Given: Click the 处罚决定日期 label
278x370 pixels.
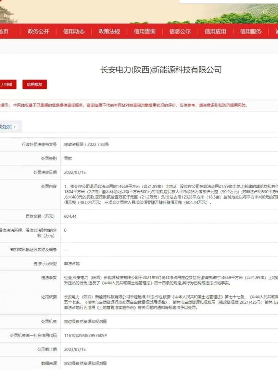Looking at the screenshot, I should [x=45, y=172].
